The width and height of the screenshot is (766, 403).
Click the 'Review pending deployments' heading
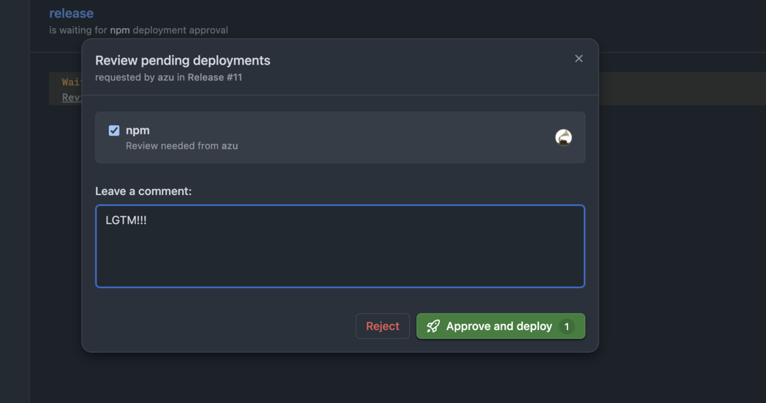point(183,60)
